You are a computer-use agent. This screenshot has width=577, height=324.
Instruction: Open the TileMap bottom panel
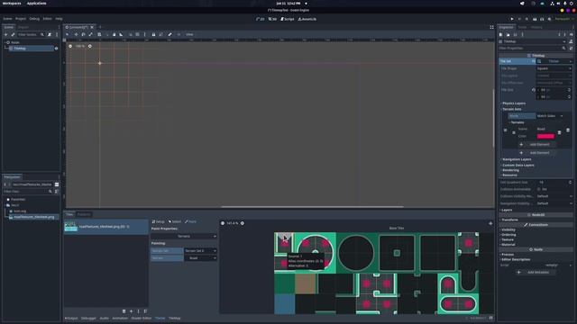[x=174, y=318]
